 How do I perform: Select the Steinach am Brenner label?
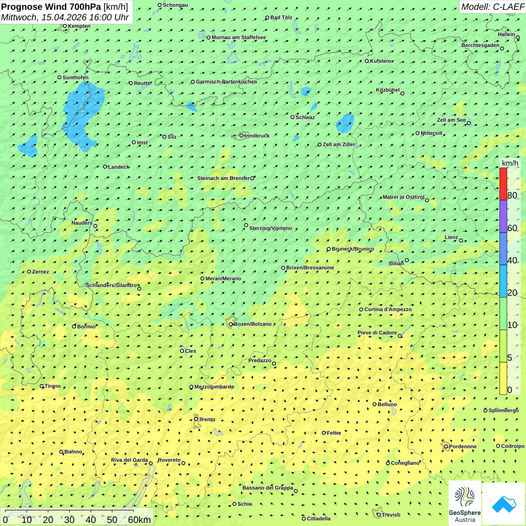click(x=224, y=178)
